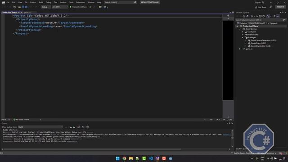Open the Build menu
Screen dimensions: 288x162
pos(41,2)
